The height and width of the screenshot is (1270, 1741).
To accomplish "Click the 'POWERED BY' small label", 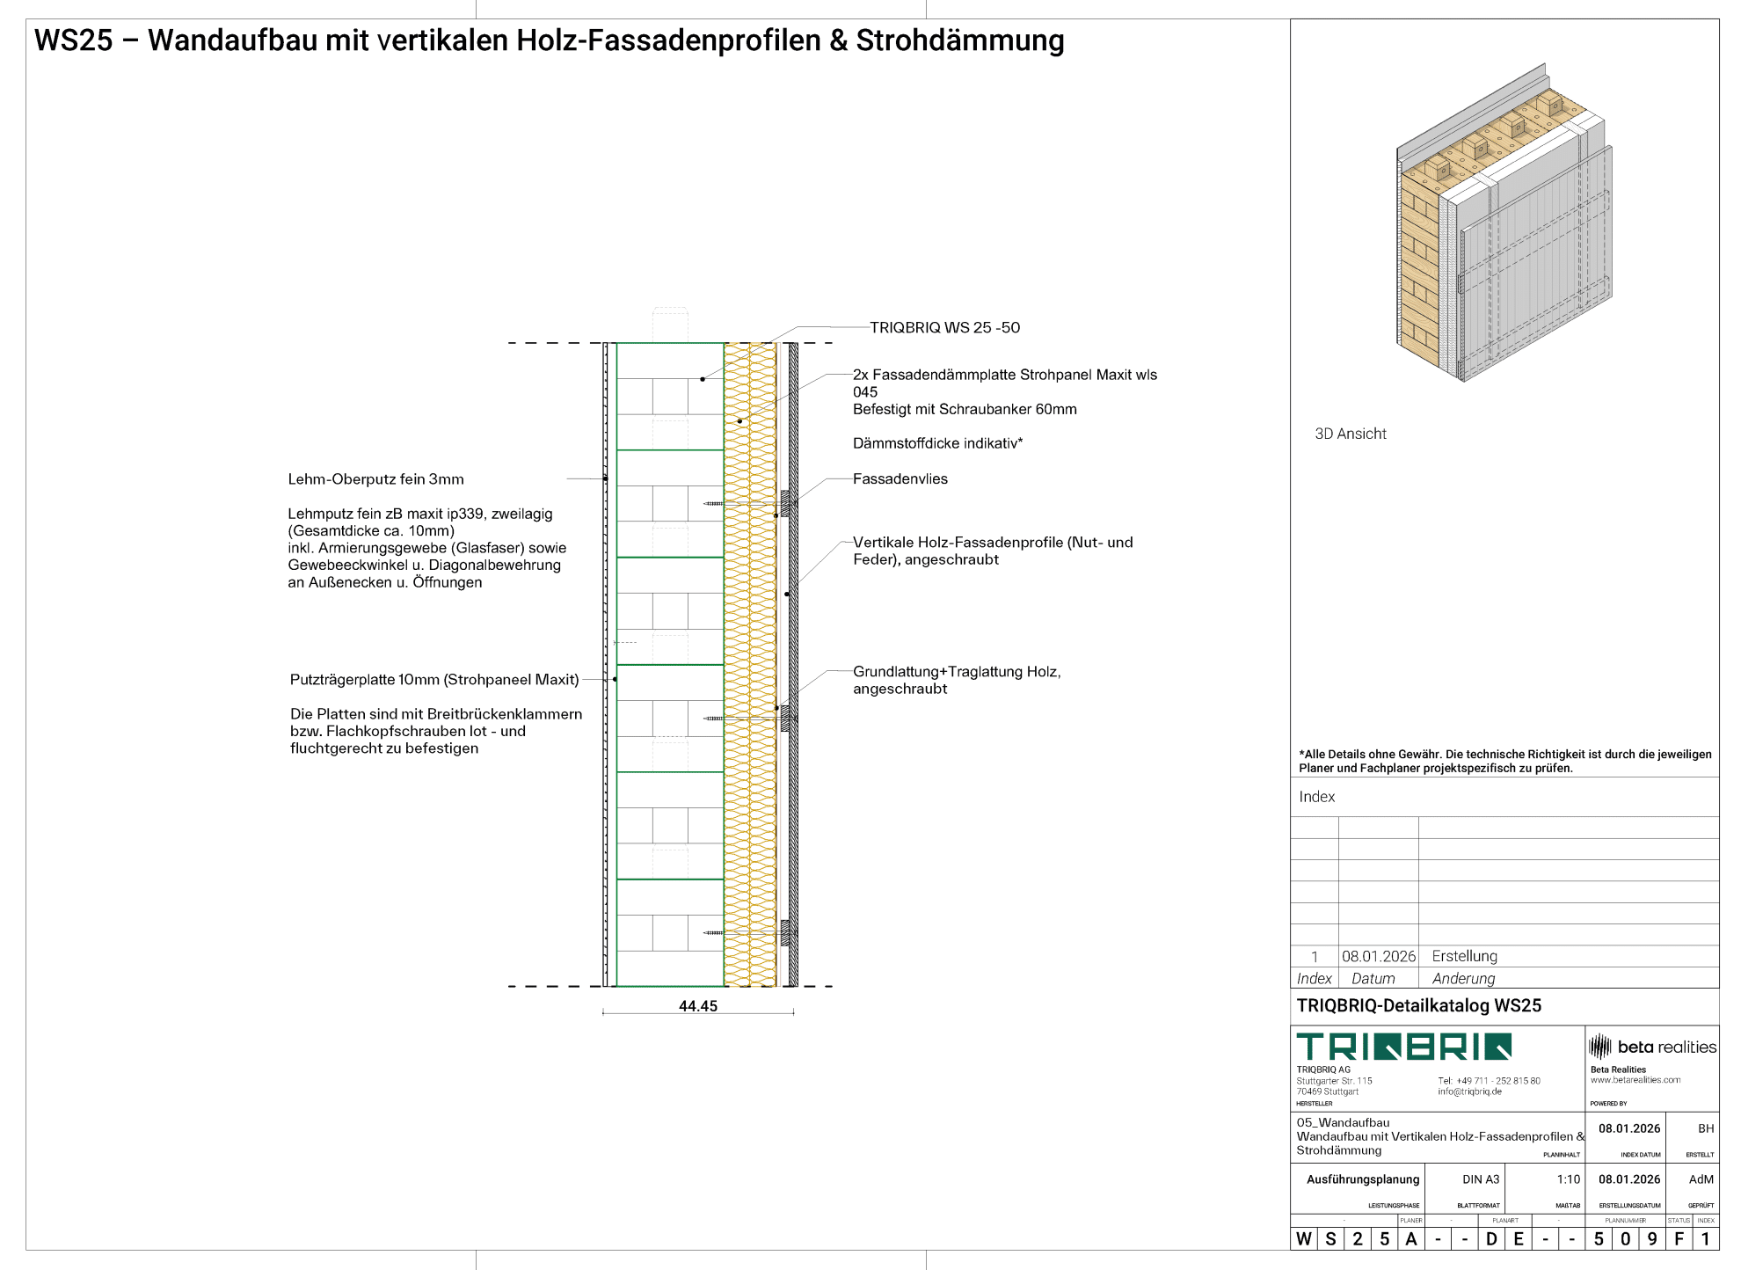I will click(1608, 1104).
